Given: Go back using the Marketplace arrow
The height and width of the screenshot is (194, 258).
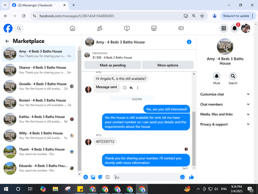Looking at the screenshot, I should coord(7,41).
